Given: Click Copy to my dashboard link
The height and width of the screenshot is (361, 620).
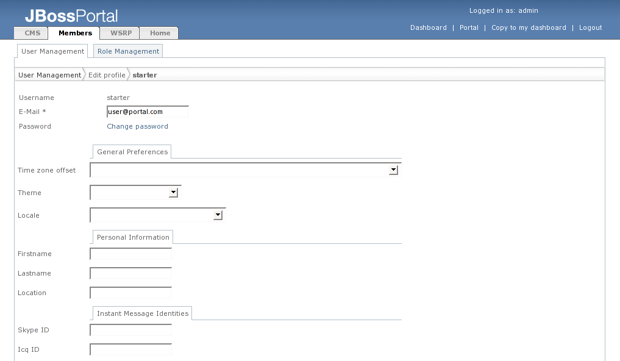Looking at the screenshot, I should pos(529,27).
